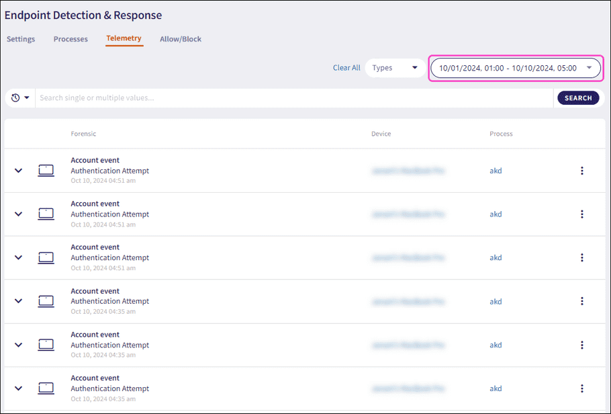The width and height of the screenshot is (611, 414).
Task: Switch to the Processes tab
Action: tap(70, 39)
